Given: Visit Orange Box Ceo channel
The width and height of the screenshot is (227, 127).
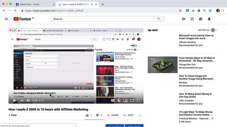Looking at the screenshot, I should pyautogui.click(x=187, y=65).
